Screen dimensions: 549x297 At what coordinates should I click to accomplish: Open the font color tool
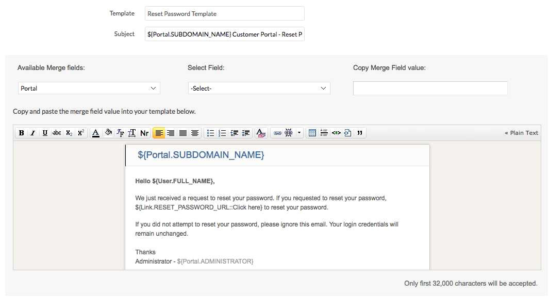point(96,132)
